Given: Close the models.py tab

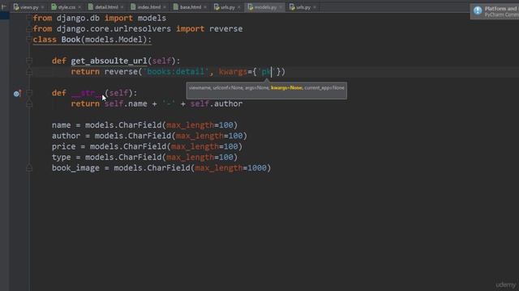Looking at the screenshot, I should pyautogui.click(x=281, y=7).
